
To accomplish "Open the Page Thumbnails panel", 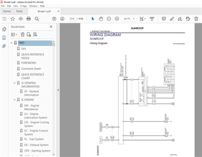I will coord(4,29).
